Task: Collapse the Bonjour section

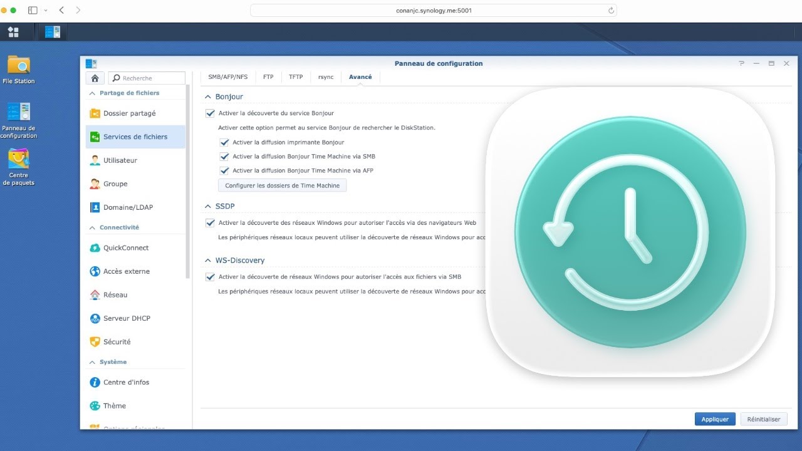Action: (x=208, y=97)
